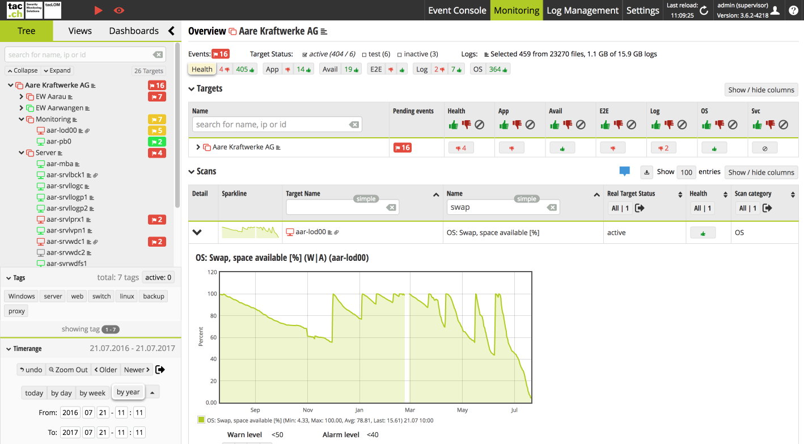Click the Expand tree button
Image resolution: width=804 pixels, height=444 pixels.
pos(57,71)
